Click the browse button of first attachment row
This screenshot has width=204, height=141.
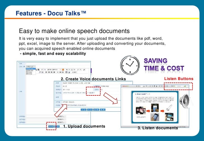click(61, 116)
